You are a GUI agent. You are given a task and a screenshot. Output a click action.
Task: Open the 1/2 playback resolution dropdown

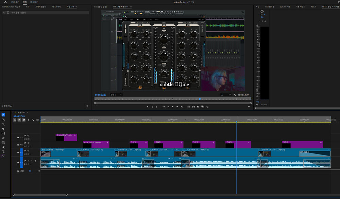[x=225, y=95]
